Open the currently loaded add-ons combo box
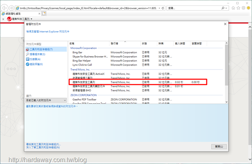252x164 pixels. click(46, 100)
